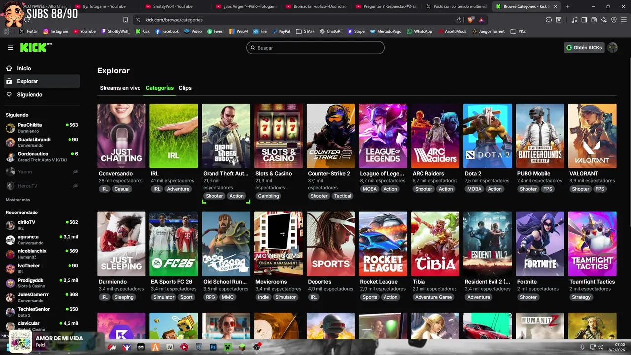The image size is (631, 355).
Task: Open cirilioTV recommended channel
Action: (x=42, y=225)
